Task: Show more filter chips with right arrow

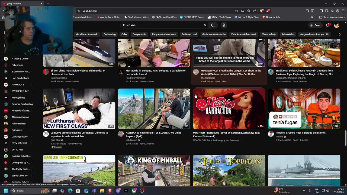Action: click(x=340, y=34)
